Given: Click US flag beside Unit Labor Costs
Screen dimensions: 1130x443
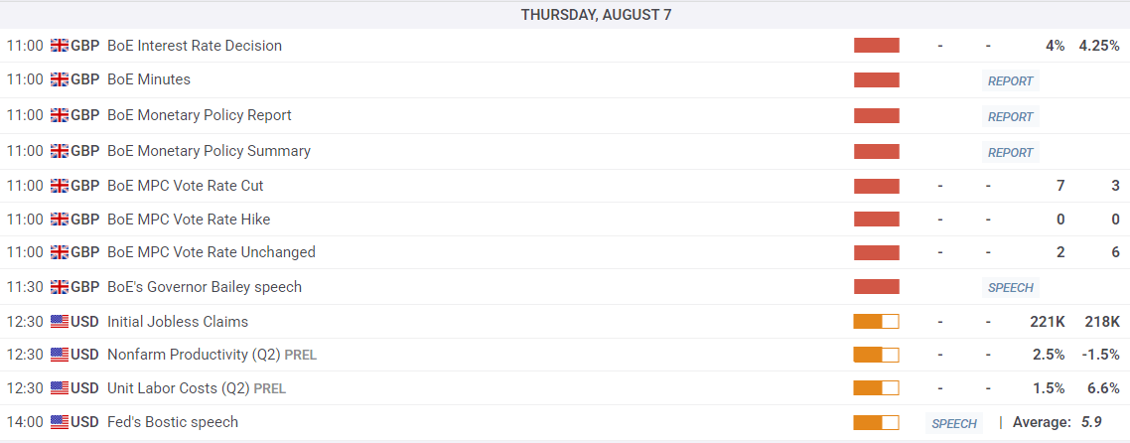Looking at the screenshot, I should point(59,388).
